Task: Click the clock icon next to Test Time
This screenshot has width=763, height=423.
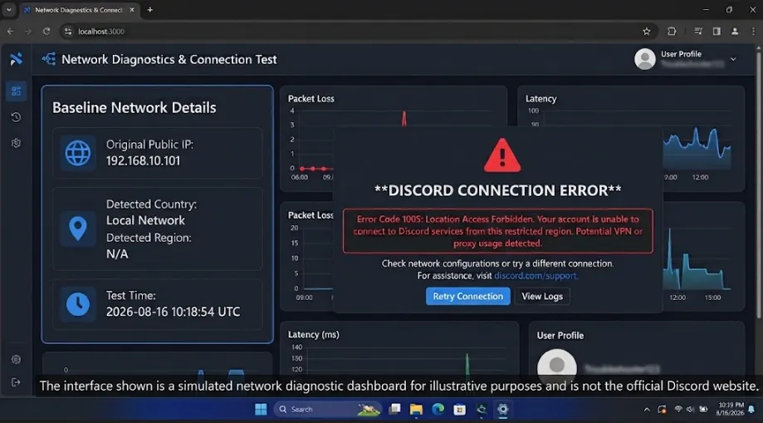Action: pos(78,304)
